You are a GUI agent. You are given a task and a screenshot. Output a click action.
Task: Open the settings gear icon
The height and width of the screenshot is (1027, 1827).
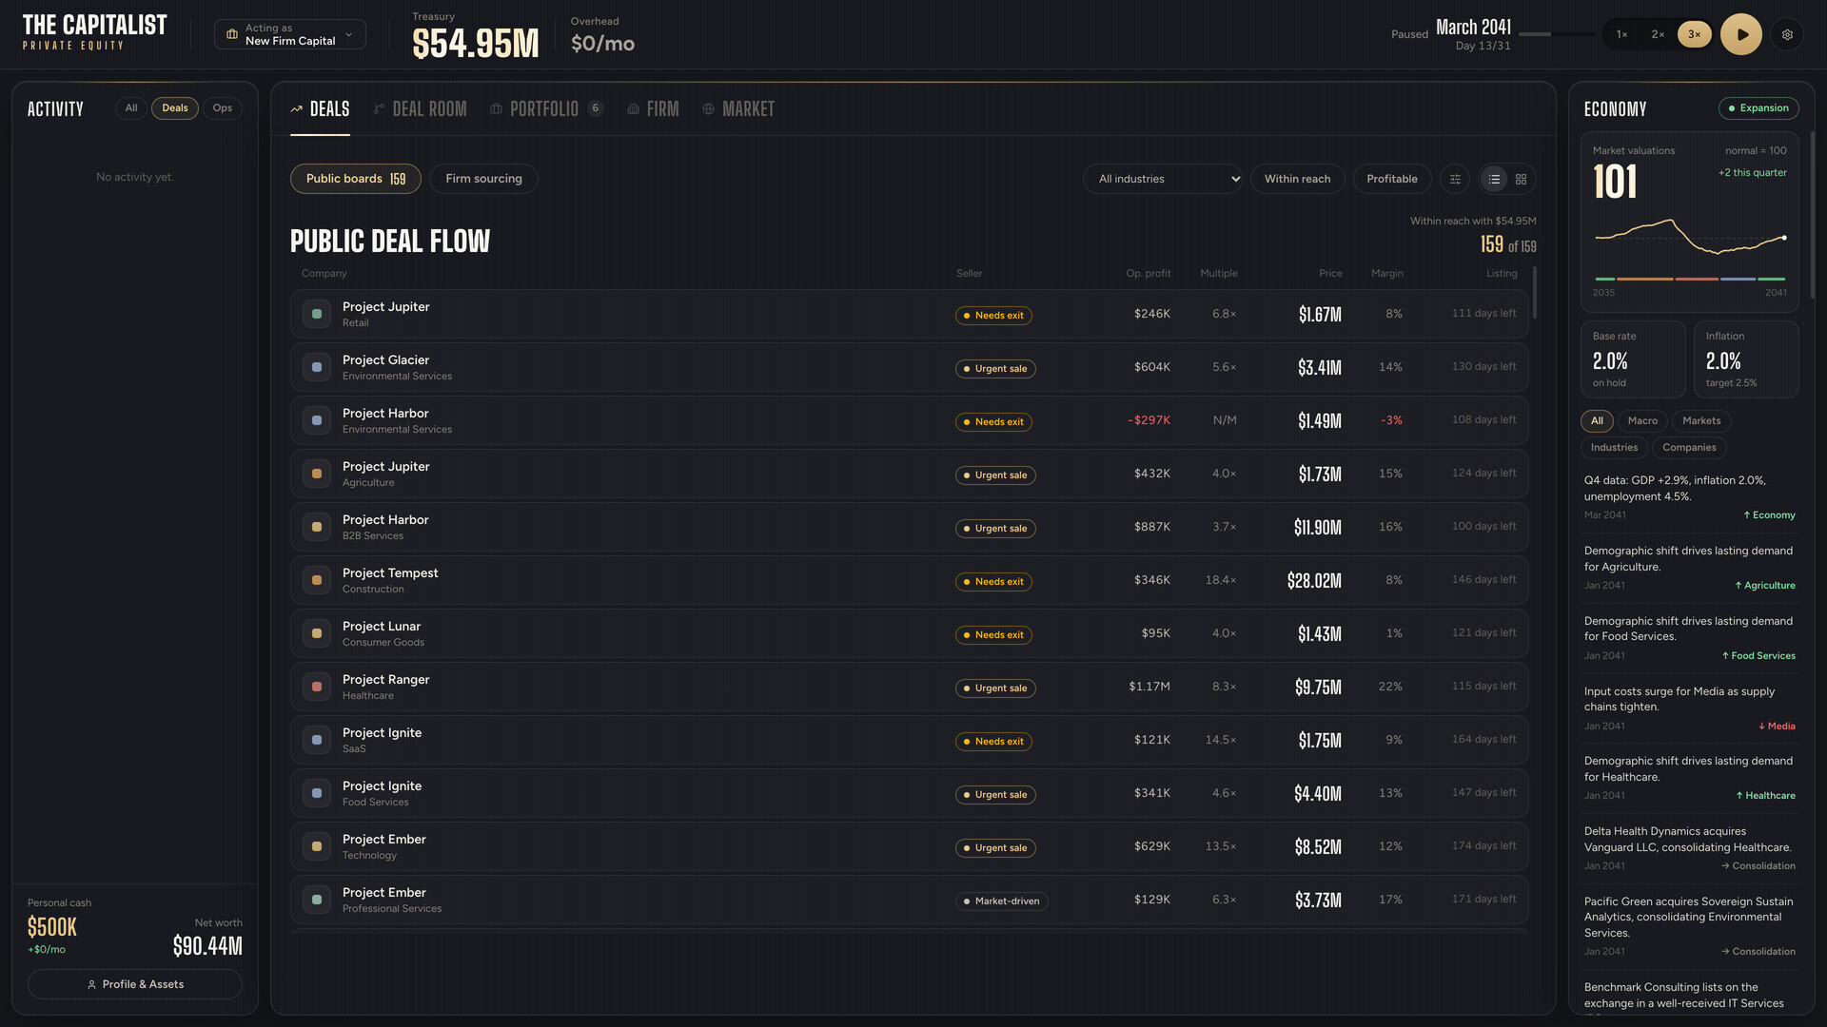(x=1787, y=34)
